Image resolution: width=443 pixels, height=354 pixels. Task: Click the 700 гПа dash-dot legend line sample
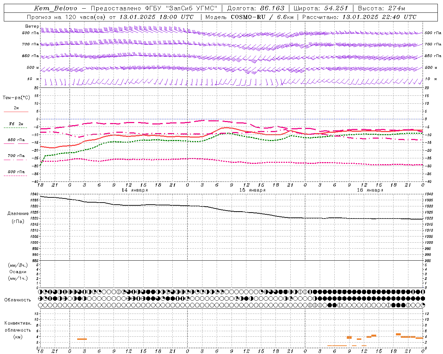coord(16,160)
